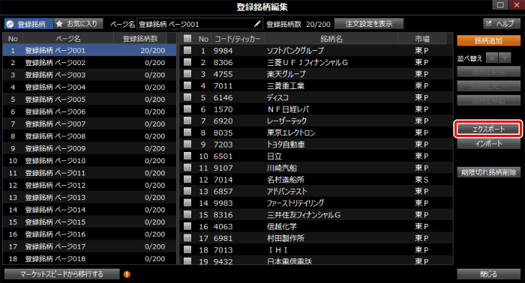Click 注文設定を表示 button
The image size is (525, 283).
[369, 24]
